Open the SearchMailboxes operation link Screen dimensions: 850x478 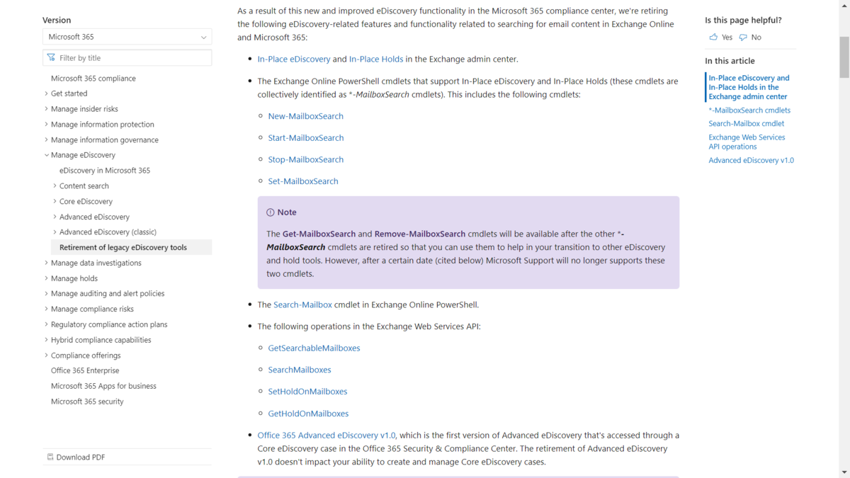[x=300, y=370]
